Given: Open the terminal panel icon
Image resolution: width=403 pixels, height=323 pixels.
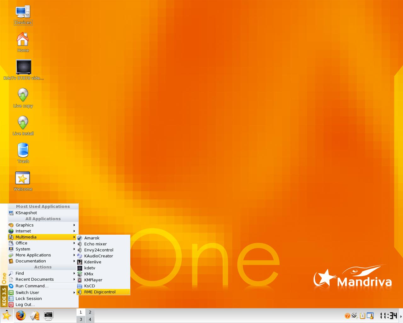Looking at the screenshot, I should coord(48,315).
